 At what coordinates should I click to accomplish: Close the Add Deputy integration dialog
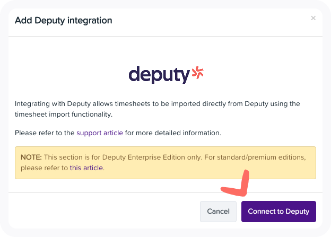pos(313,18)
